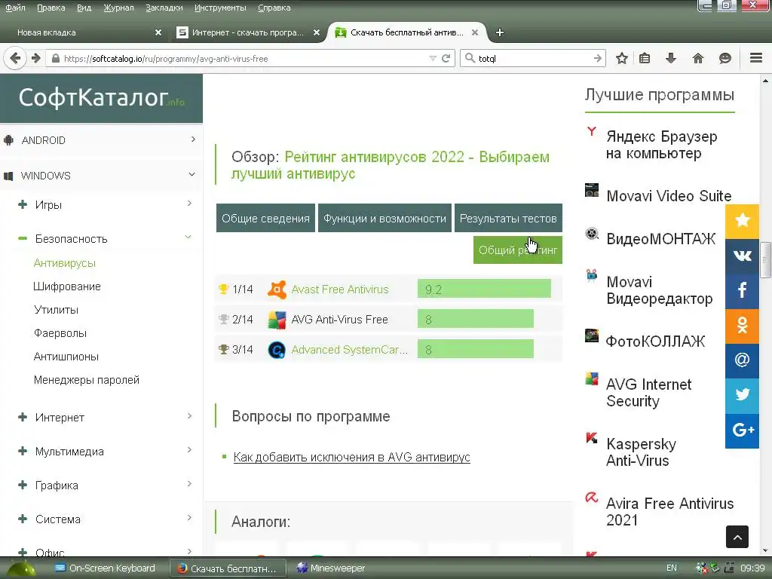Click the Avira Free Antivirus icon

point(592,498)
